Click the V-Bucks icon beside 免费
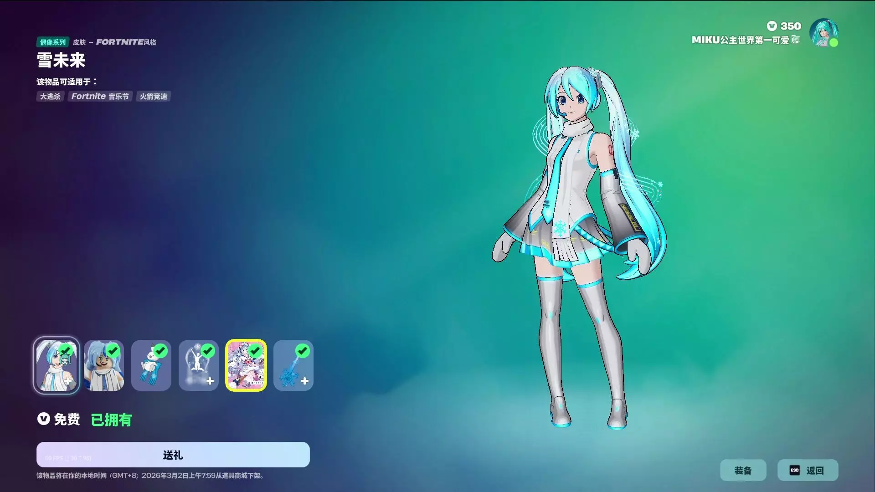The width and height of the screenshot is (875, 492). (43, 419)
